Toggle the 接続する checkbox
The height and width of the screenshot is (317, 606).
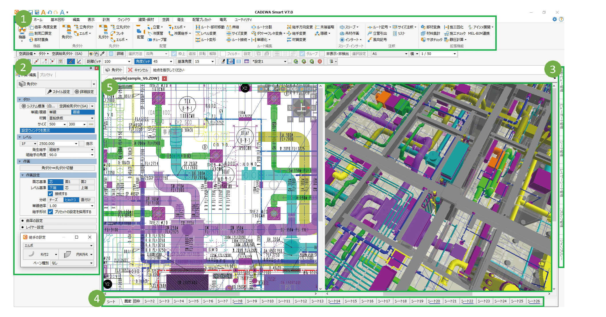(51, 194)
